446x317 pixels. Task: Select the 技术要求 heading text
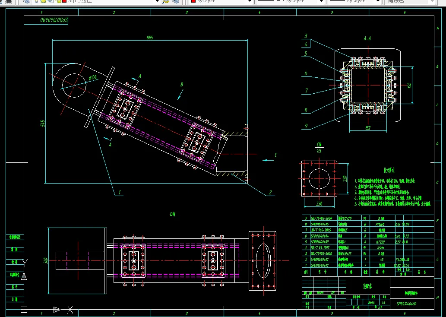[x=389, y=171]
